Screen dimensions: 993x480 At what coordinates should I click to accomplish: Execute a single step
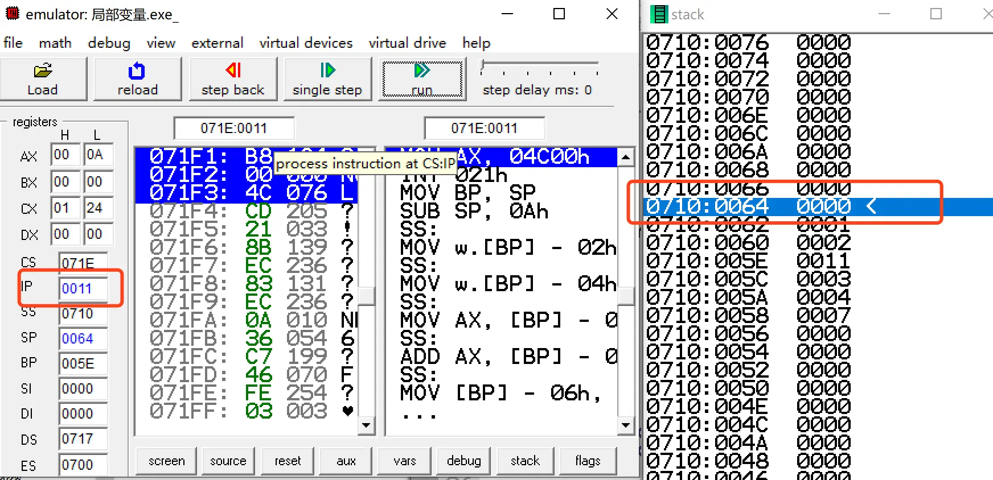327,79
